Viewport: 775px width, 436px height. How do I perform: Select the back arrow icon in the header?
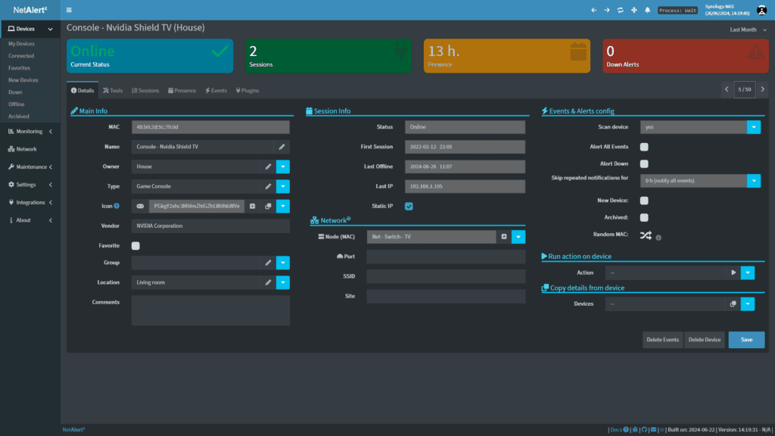click(x=593, y=10)
